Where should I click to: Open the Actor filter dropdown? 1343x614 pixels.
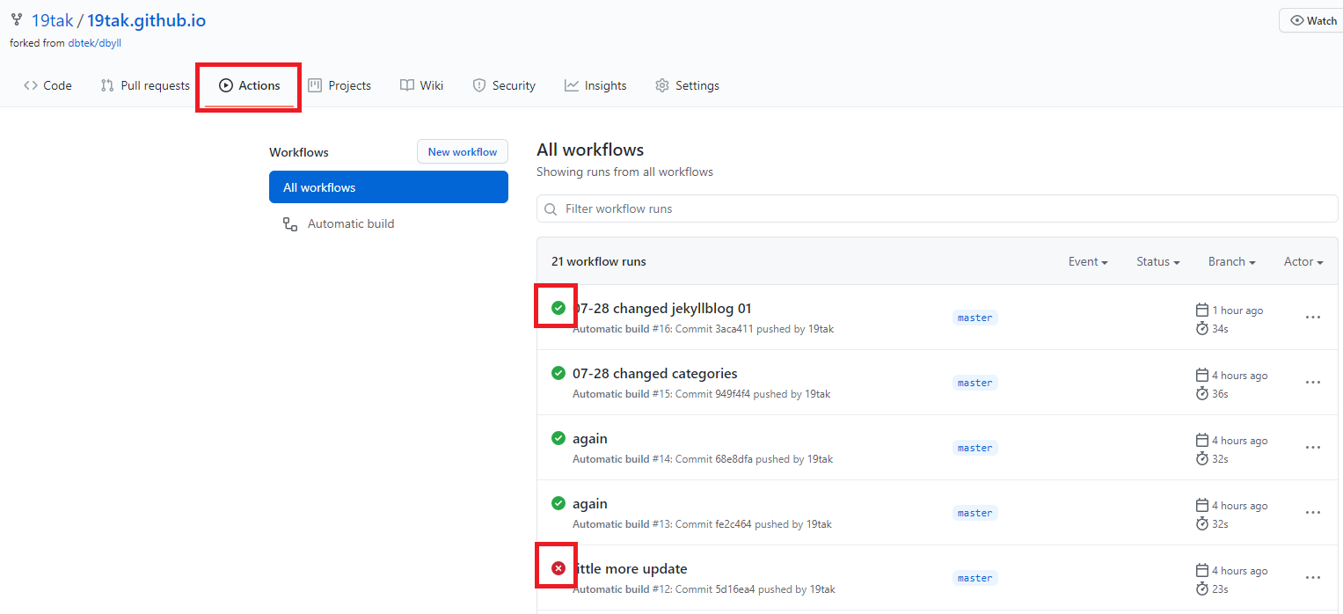(1303, 261)
